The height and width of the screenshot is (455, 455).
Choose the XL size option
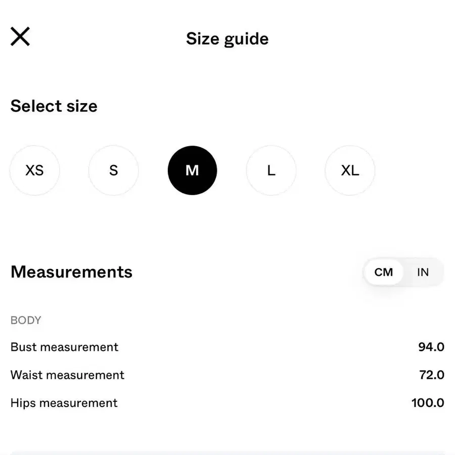(350, 170)
